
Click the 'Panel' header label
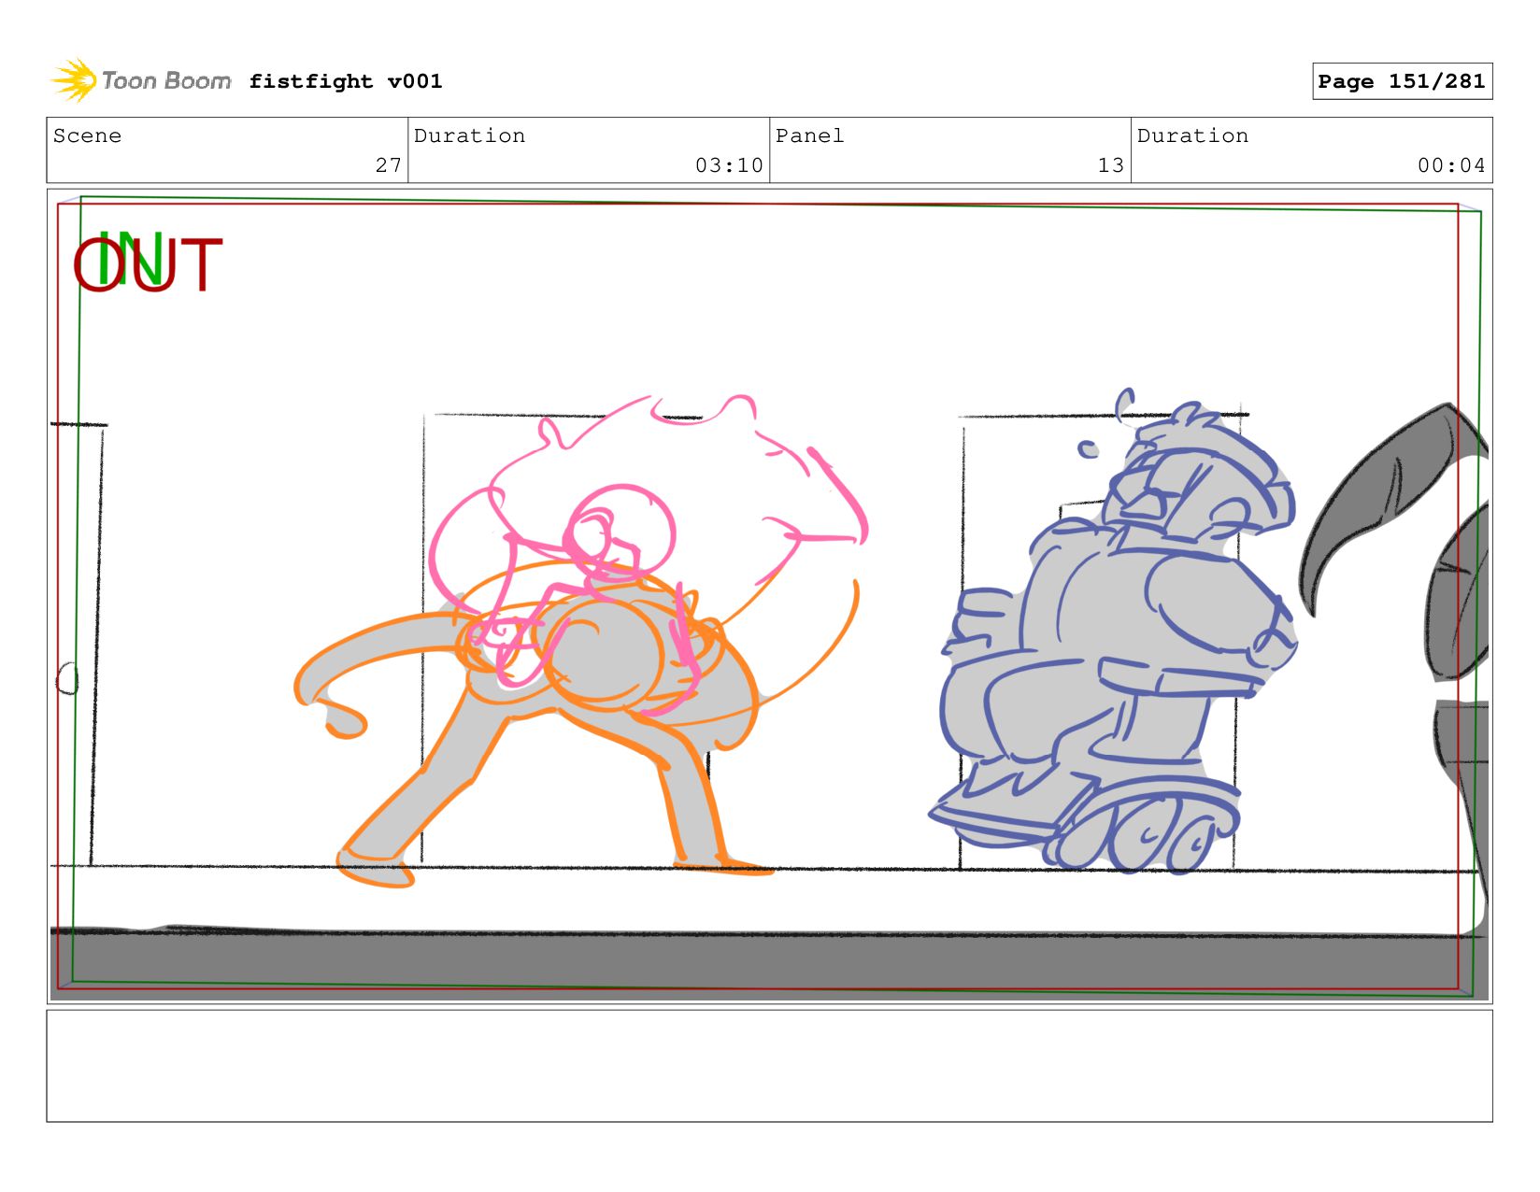tap(809, 135)
